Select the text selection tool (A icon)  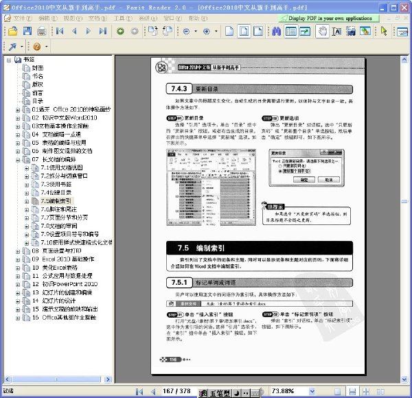tap(336, 32)
